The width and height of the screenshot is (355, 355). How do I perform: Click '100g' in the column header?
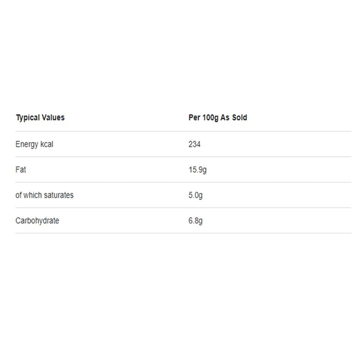(x=210, y=118)
